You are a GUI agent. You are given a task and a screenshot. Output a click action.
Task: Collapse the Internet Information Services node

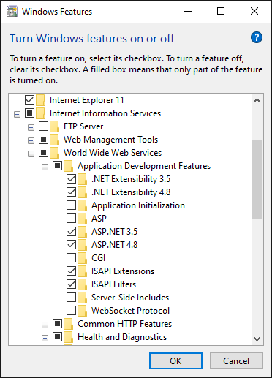coord(17,114)
